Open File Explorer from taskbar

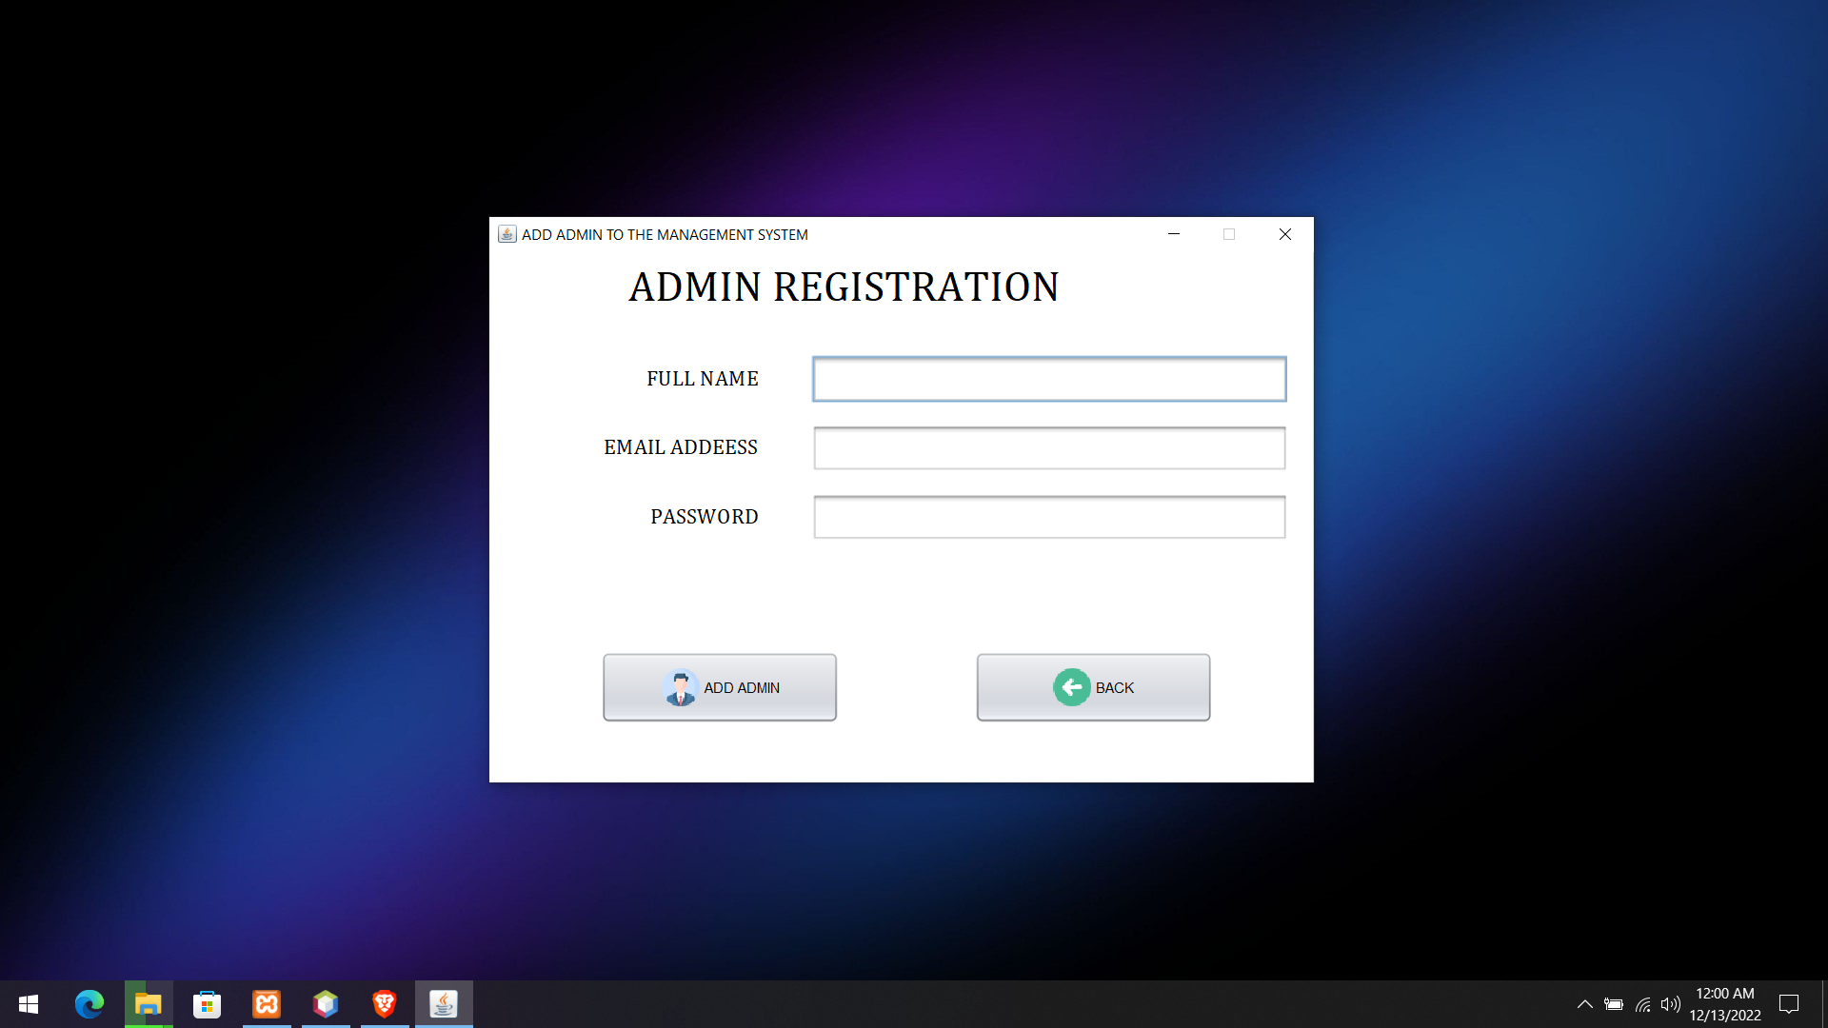(149, 1004)
